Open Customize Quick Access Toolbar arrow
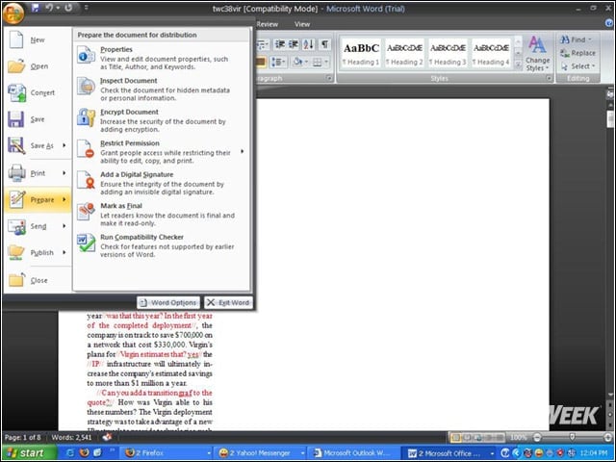616x462 pixels. point(86,8)
